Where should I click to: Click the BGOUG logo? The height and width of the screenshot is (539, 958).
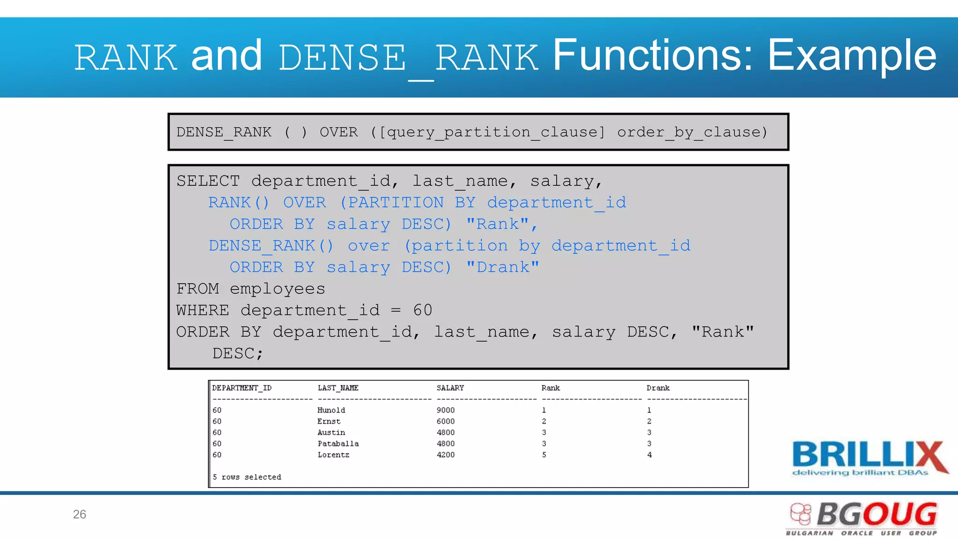point(862,518)
